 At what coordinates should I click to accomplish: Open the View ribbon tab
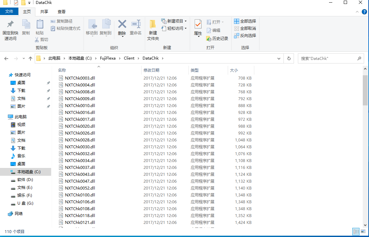61,11
